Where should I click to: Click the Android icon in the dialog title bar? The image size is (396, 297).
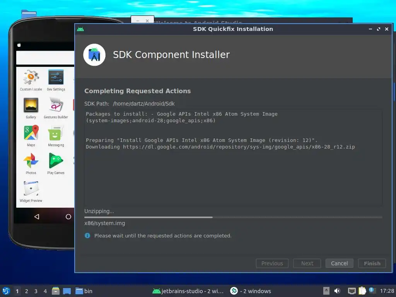coord(80,29)
